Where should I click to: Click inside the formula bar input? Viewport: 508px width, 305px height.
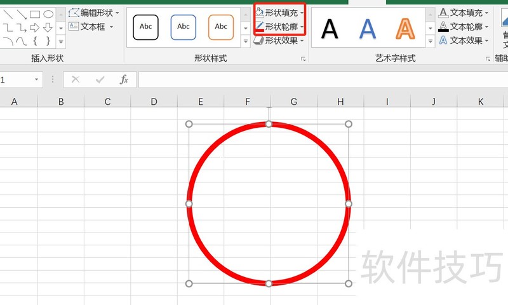pos(323,79)
